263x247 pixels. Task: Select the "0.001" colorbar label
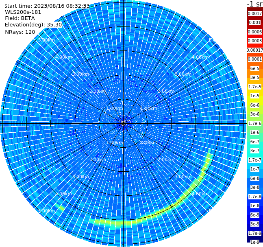pyautogui.click(x=254, y=22)
